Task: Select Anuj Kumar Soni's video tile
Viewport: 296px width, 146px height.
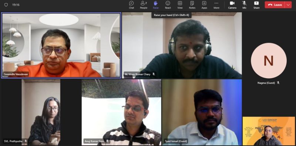Action: tap(121, 112)
